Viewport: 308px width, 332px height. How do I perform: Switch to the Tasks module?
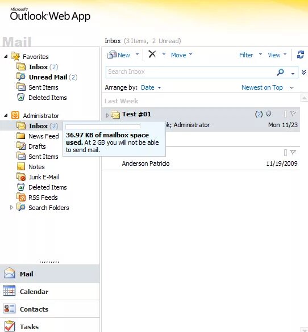point(49,325)
